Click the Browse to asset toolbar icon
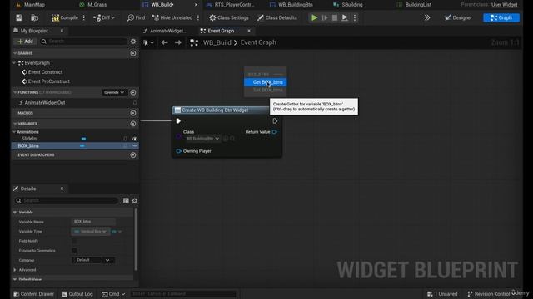This screenshot has width=533, height=299. click(x=34, y=17)
